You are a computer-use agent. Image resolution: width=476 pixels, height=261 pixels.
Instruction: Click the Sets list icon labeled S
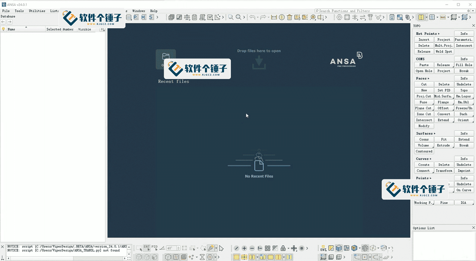(x=152, y=17)
